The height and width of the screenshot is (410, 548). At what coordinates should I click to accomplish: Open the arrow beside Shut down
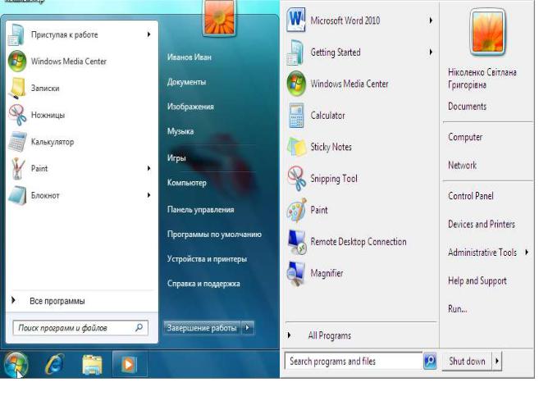496,361
